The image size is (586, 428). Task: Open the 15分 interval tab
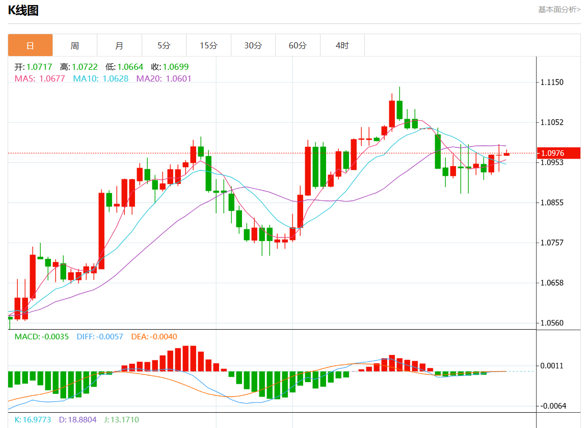[x=208, y=45]
